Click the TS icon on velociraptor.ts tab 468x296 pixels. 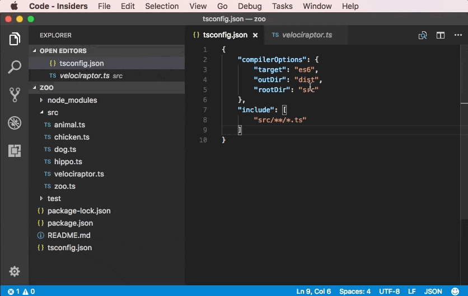[275, 35]
